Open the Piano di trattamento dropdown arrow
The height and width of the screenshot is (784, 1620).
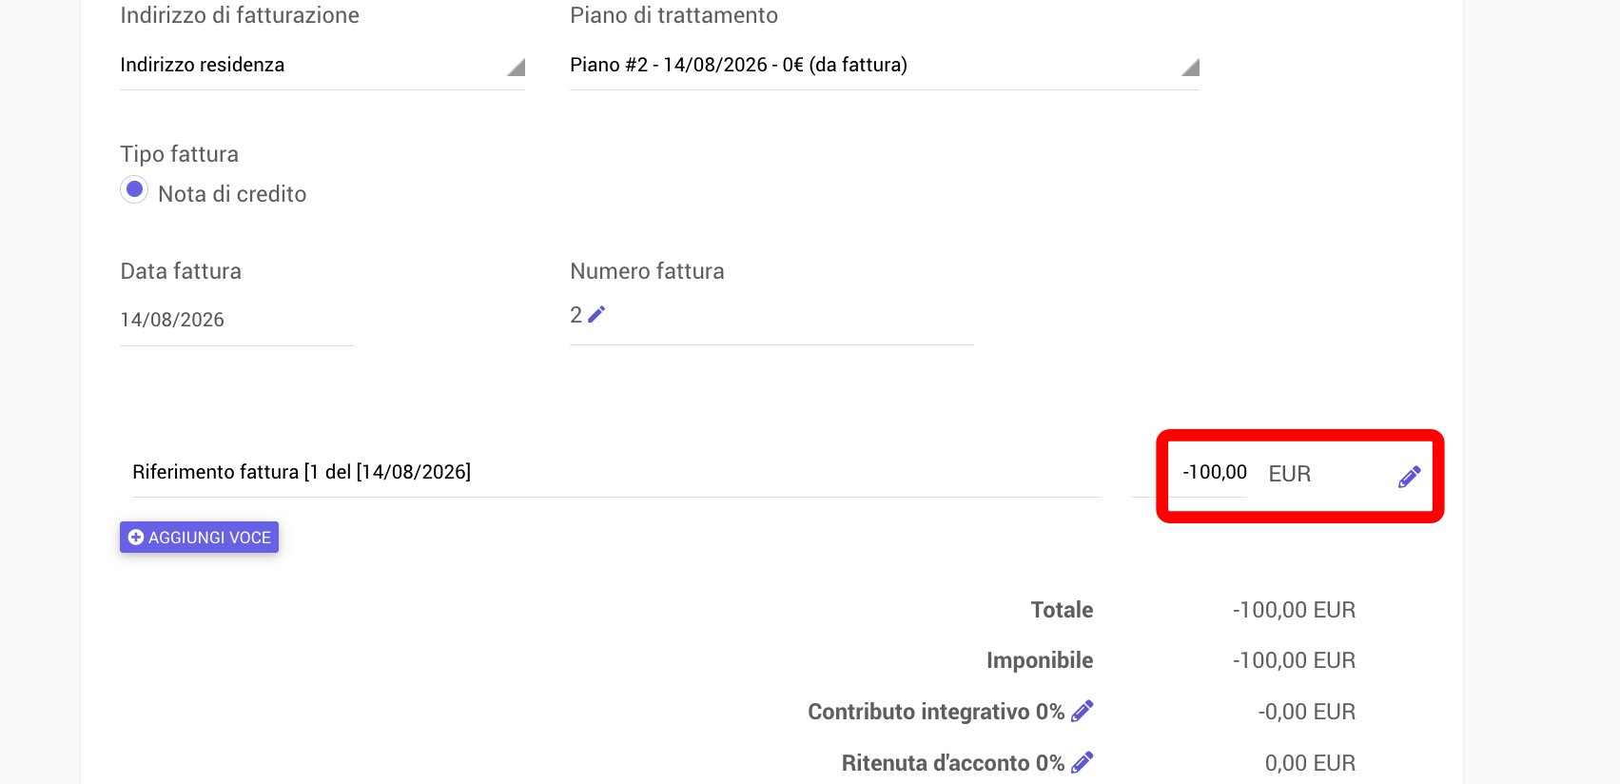coord(1190,68)
